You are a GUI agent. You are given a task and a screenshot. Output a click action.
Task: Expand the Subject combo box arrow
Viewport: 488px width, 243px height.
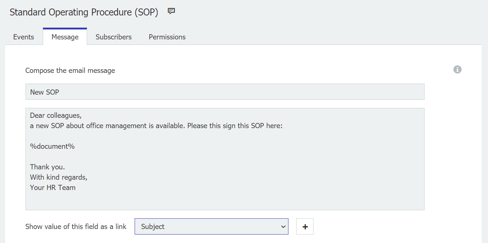tap(283, 226)
